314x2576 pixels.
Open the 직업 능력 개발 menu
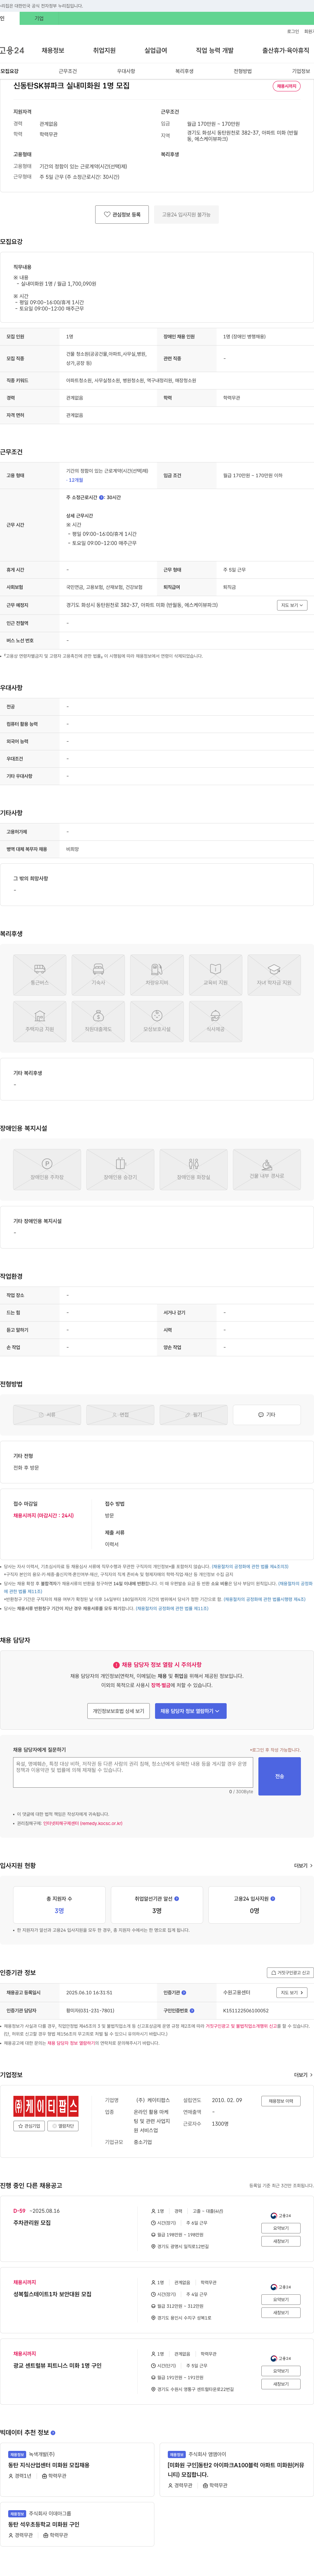(x=215, y=50)
